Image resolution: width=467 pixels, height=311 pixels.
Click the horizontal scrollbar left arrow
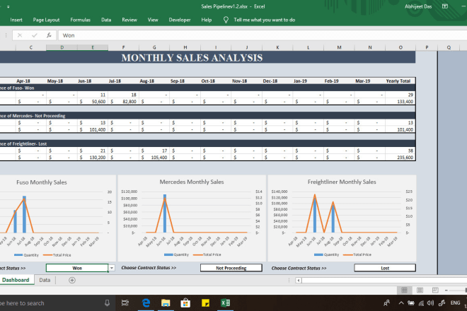coord(299,281)
